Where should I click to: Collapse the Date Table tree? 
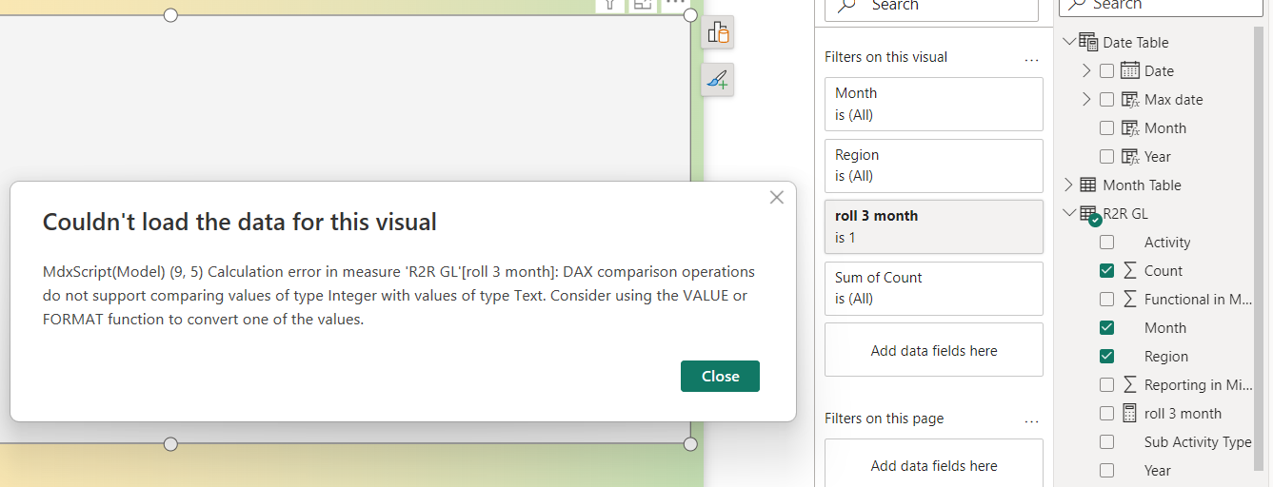coord(1068,42)
